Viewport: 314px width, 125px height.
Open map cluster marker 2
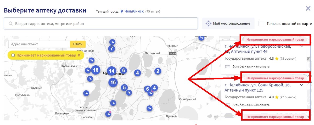coord(158,71)
